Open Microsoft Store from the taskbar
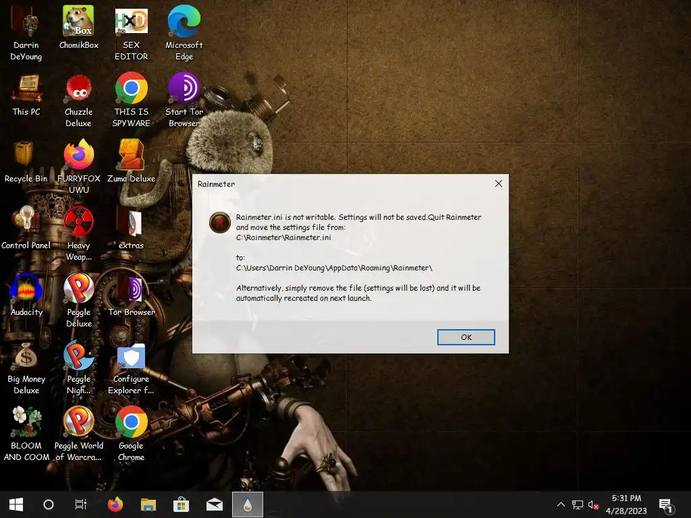 pyautogui.click(x=181, y=505)
